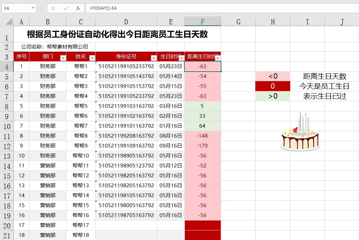Click the cancel (X) formula bar icon
Screen dimensions: 359x240
[53, 8]
